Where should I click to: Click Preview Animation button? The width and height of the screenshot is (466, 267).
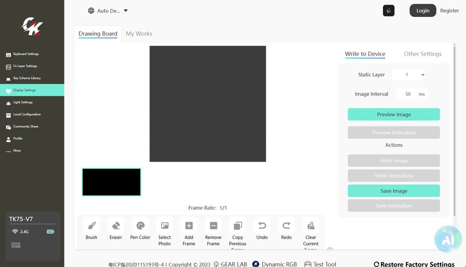[x=394, y=133]
